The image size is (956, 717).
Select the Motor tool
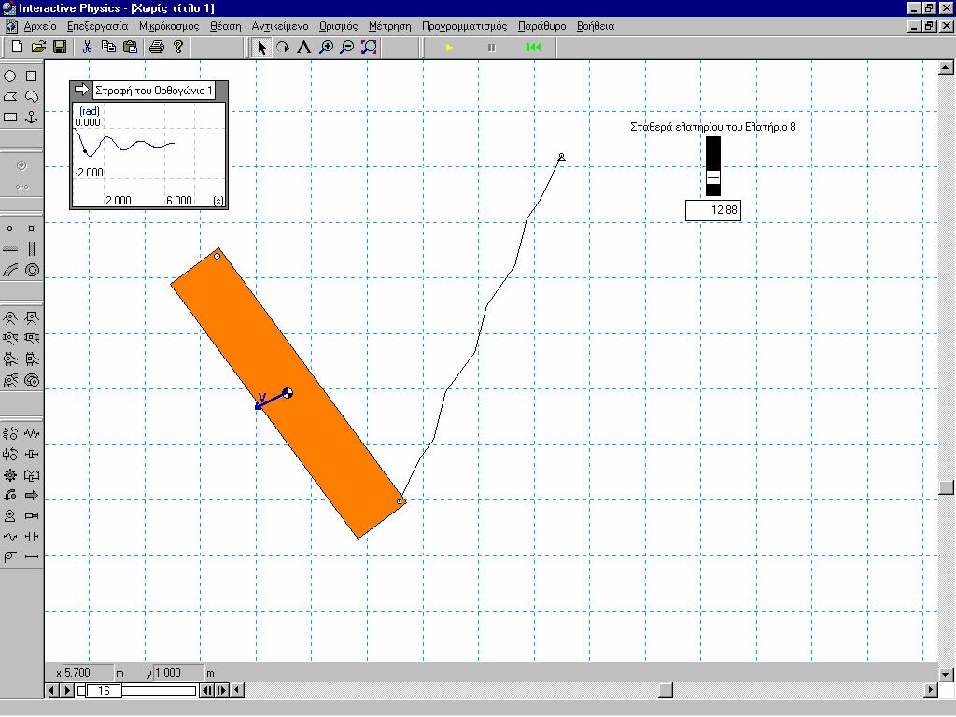point(9,515)
